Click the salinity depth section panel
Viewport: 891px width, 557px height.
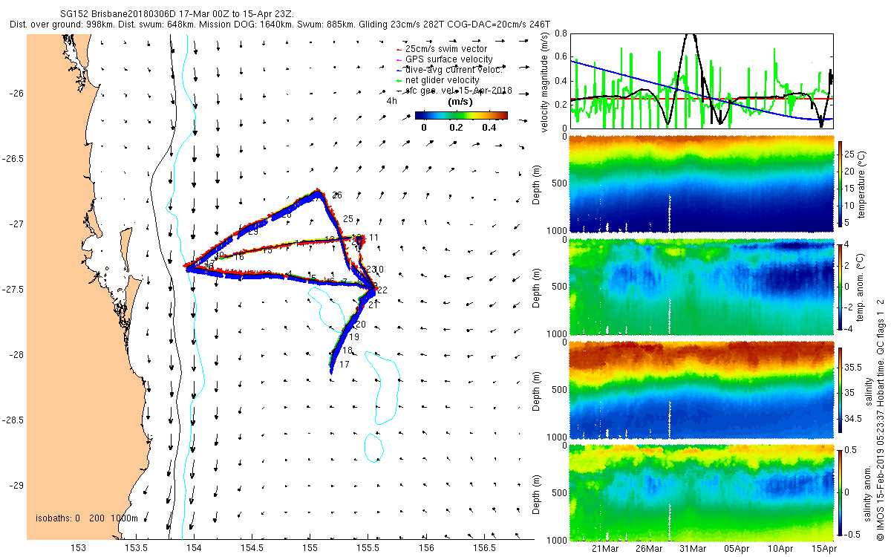click(701, 391)
